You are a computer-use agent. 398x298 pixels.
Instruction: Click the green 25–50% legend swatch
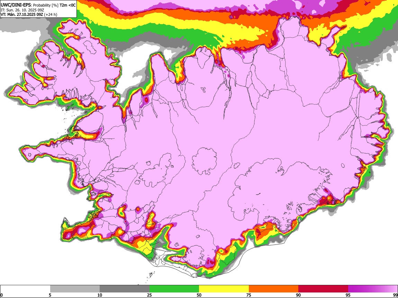pyautogui.click(x=174, y=289)
